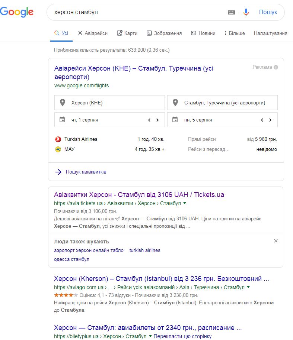Click the destination location pin icon
The width and height of the screenshot is (293, 340).
175,103
